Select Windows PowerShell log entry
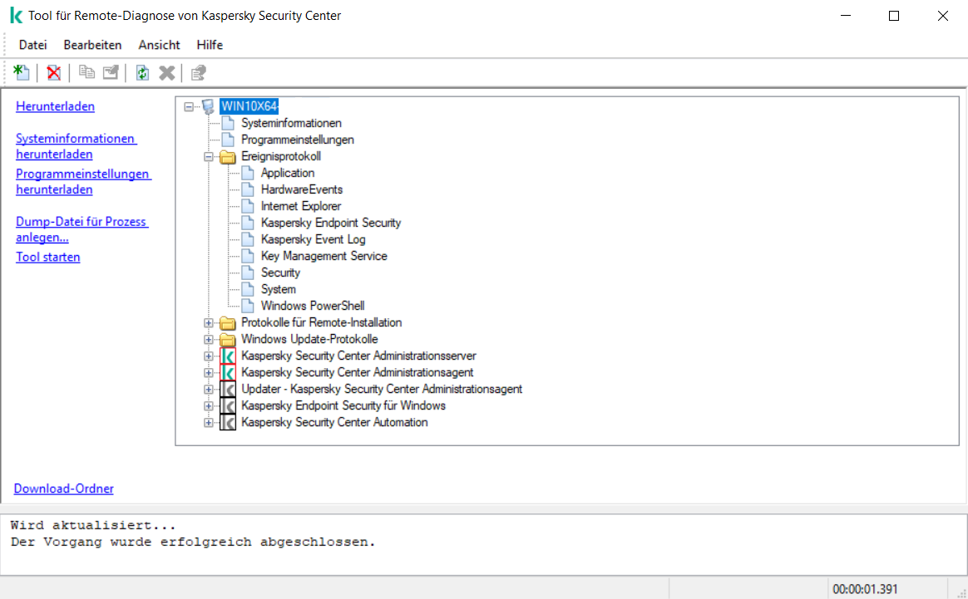968x599 pixels. (x=313, y=306)
